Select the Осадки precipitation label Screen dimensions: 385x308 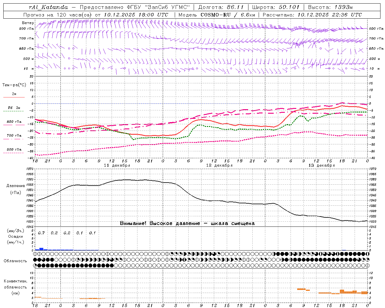pos(15,236)
